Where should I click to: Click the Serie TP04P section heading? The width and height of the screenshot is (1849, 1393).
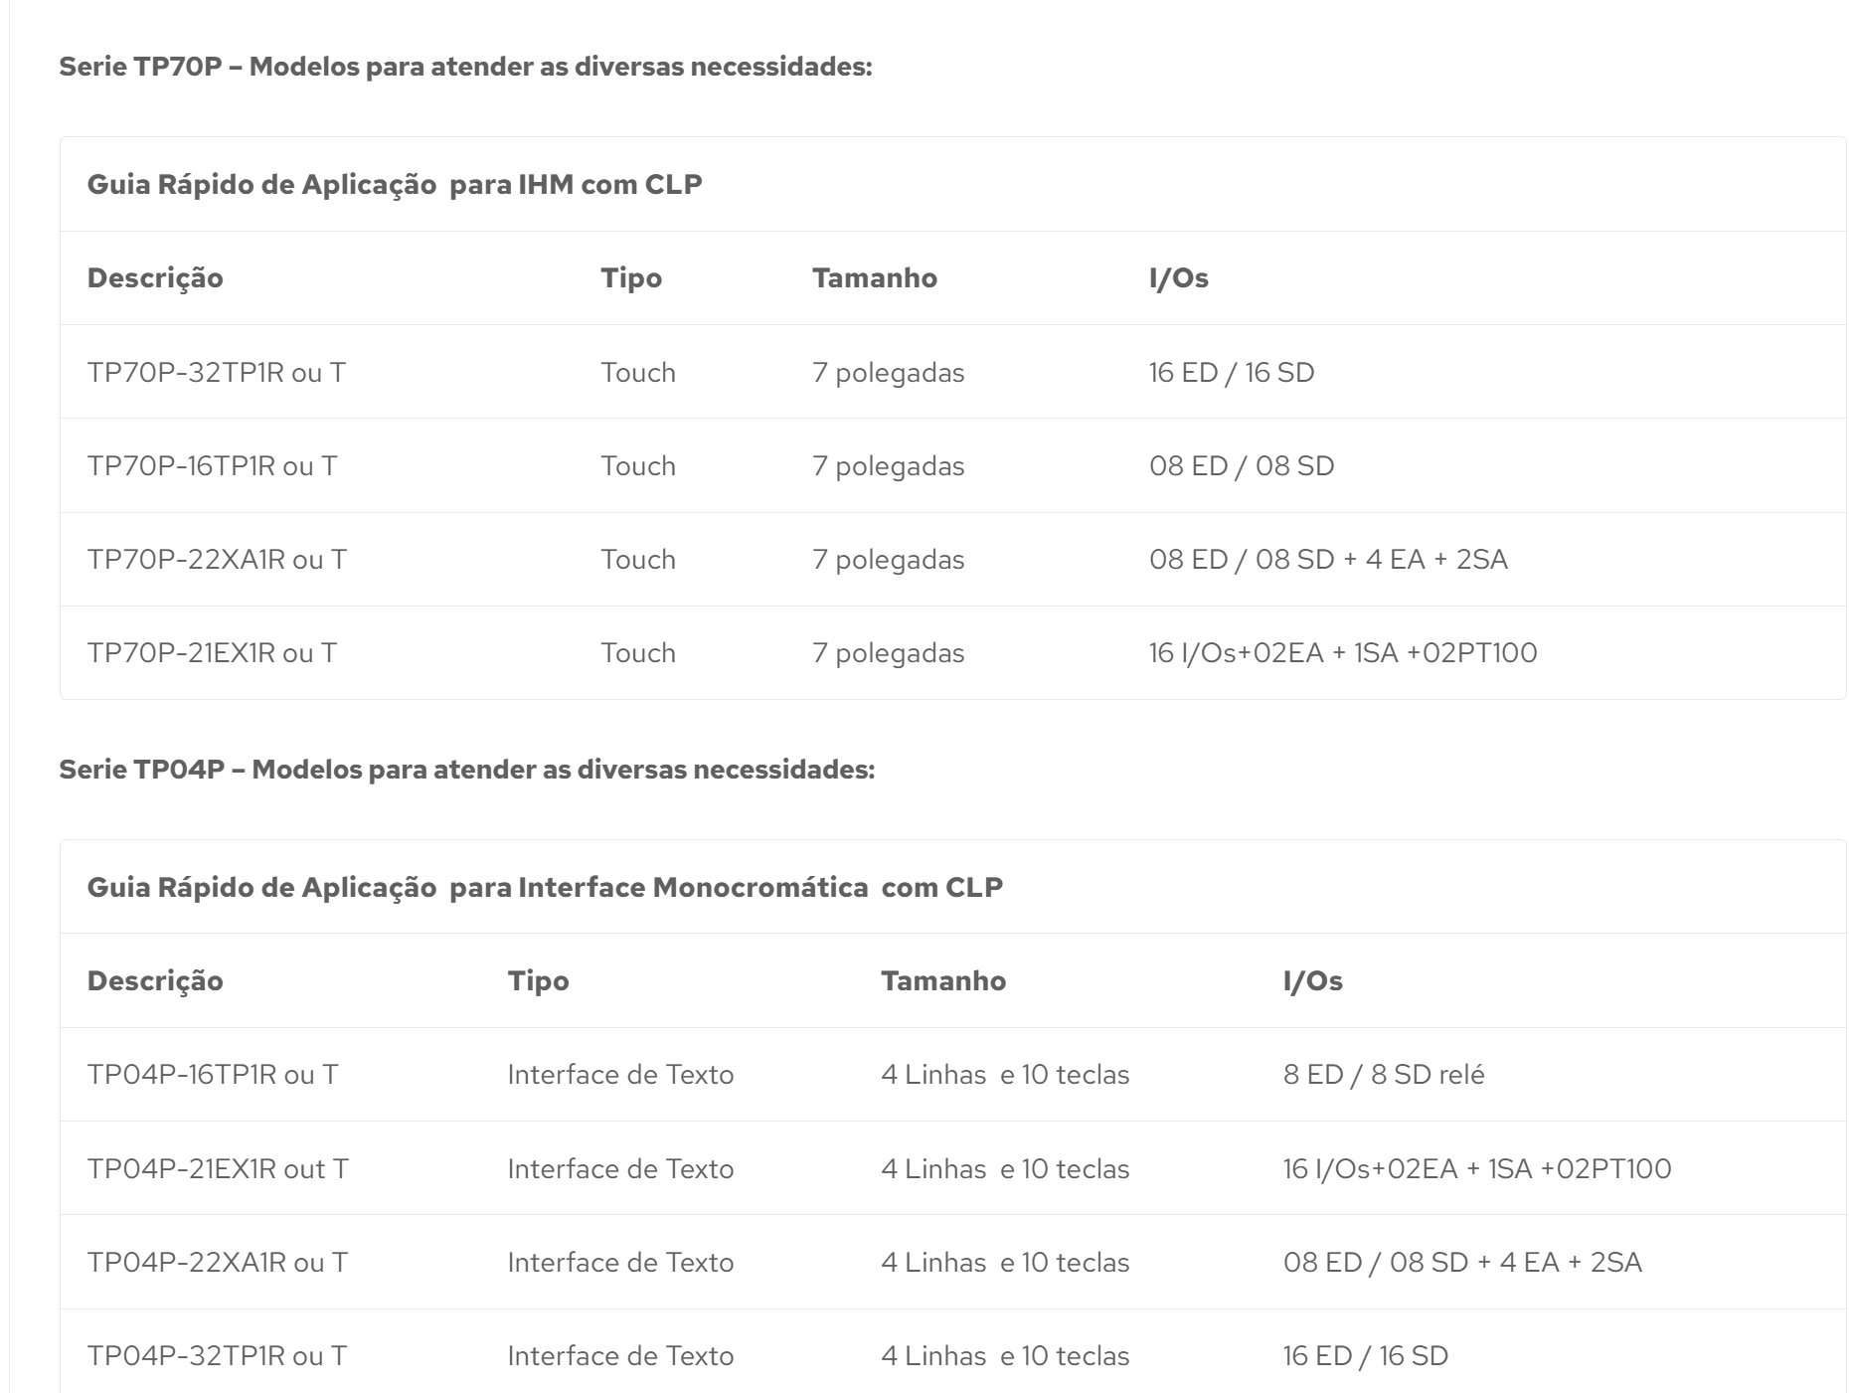tap(467, 770)
